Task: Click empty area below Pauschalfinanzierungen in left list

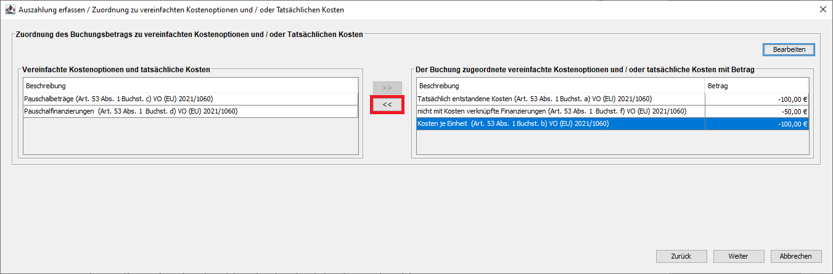Action: (190, 136)
